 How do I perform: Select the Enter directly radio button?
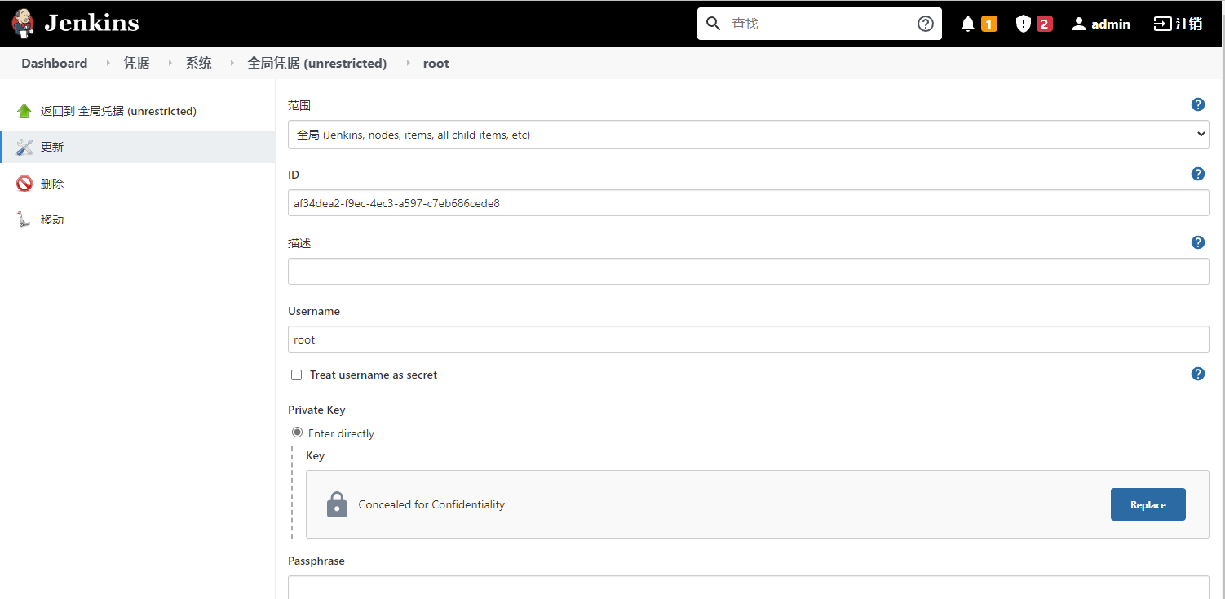(x=298, y=433)
